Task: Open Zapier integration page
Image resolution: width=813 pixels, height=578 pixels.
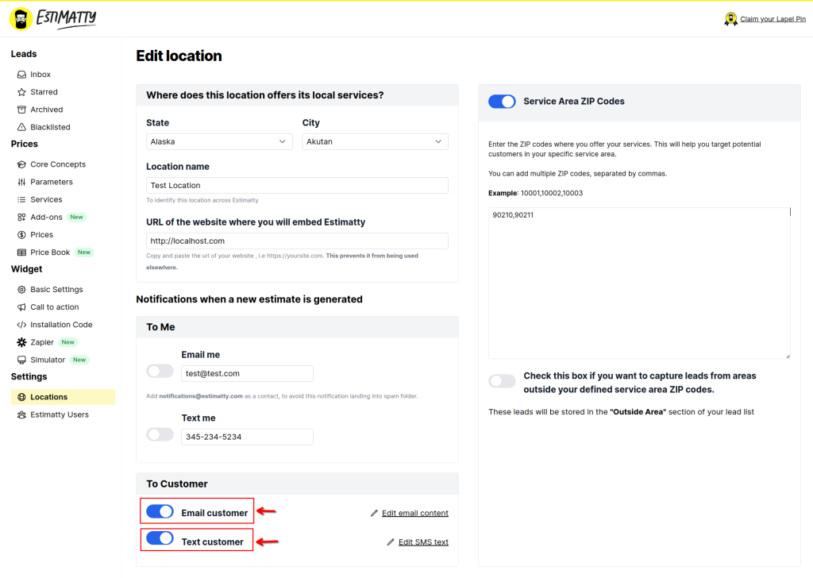Action: (42, 343)
